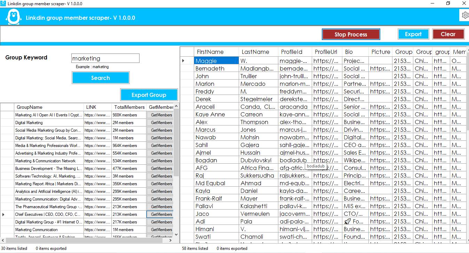Select the "477K members" cell
Viewport: 469px width, 253px height.
click(x=129, y=169)
